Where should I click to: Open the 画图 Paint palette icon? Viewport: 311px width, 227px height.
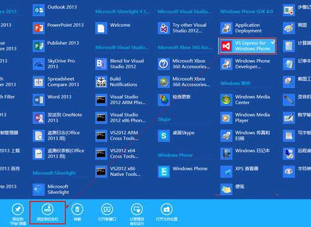[x=289, y=28]
